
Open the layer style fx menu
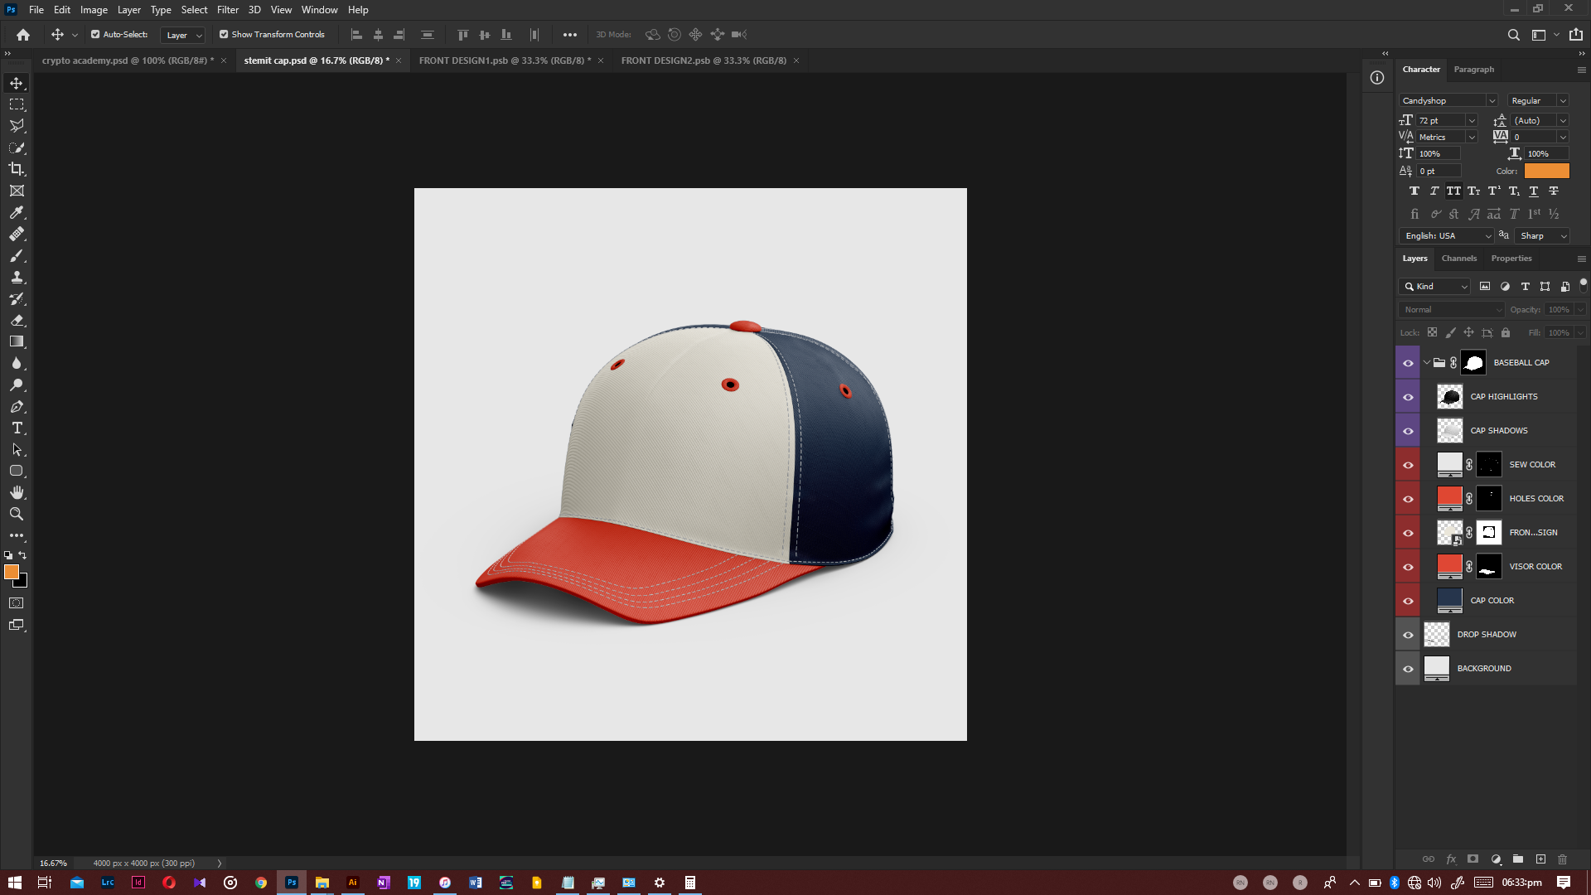coord(1451,859)
